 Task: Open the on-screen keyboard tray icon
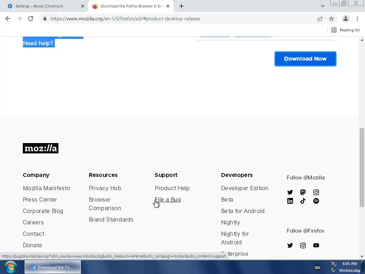click(x=318, y=268)
